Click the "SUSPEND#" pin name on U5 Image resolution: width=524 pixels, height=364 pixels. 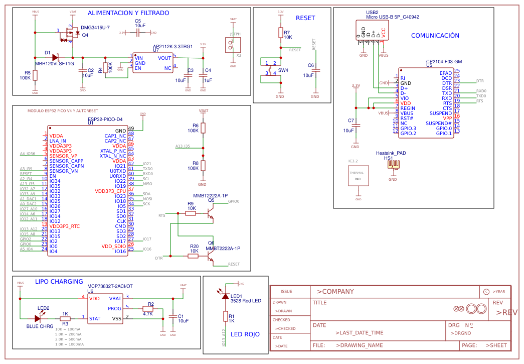[438, 123]
